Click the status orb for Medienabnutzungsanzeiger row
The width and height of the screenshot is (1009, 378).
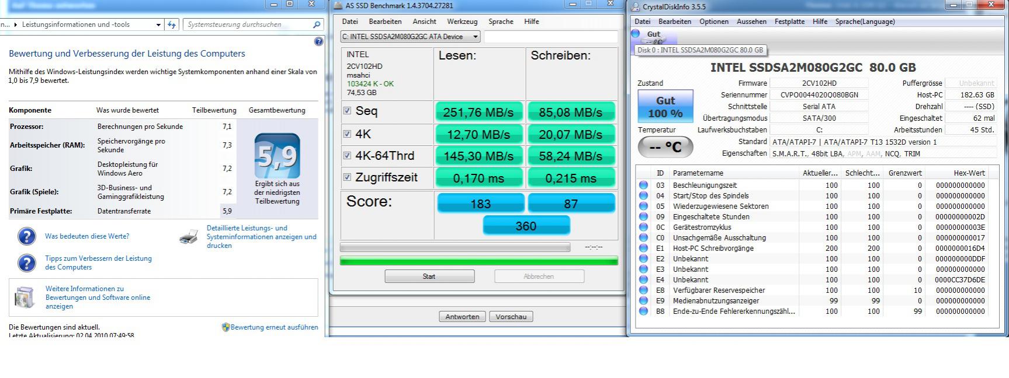point(643,301)
